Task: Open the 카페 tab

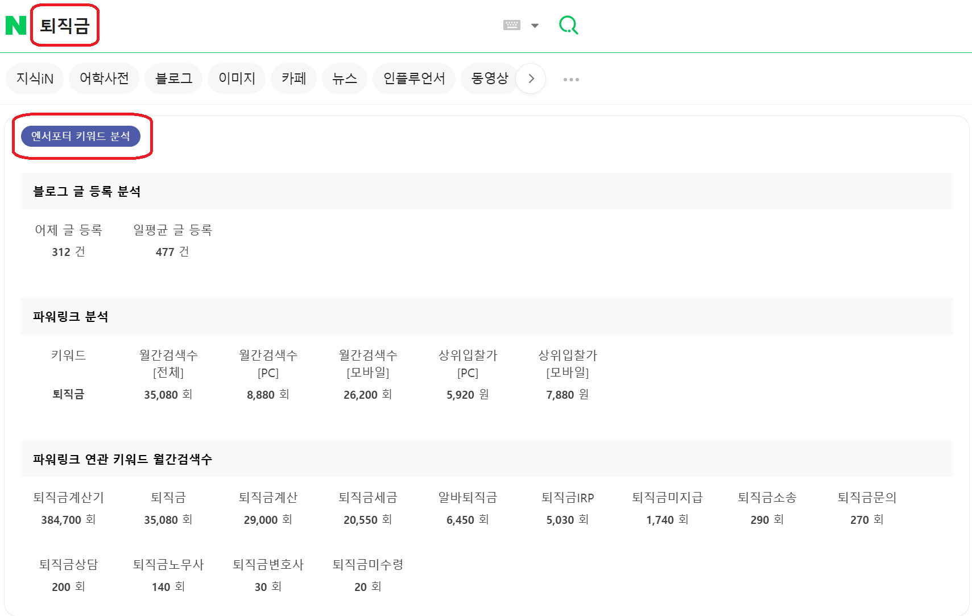Action: (294, 78)
